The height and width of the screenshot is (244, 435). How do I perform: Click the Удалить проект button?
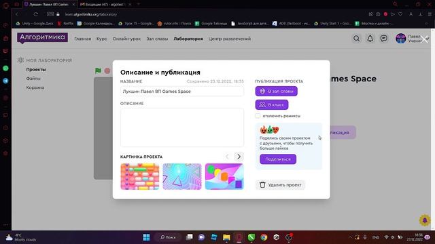[x=280, y=185]
